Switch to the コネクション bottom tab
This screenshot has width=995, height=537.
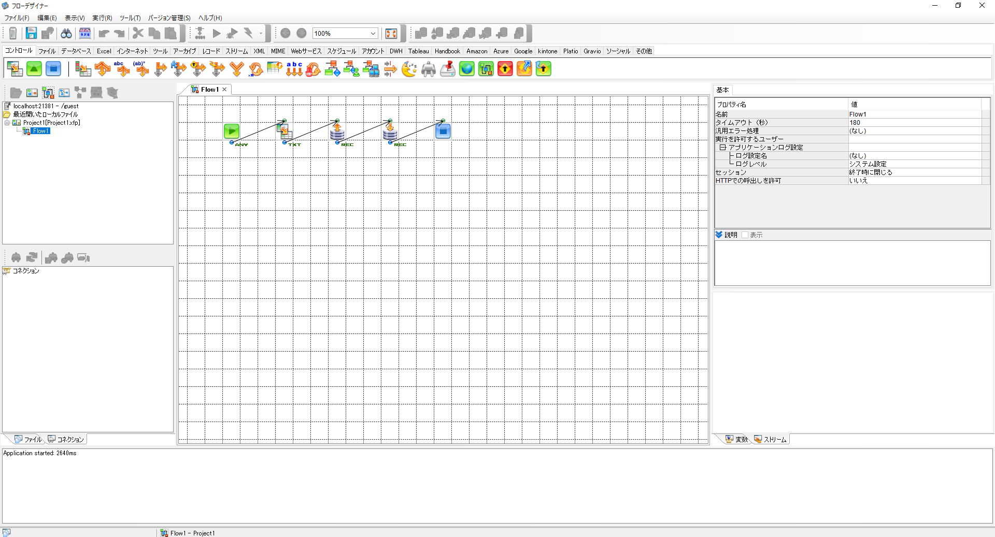[66, 440]
